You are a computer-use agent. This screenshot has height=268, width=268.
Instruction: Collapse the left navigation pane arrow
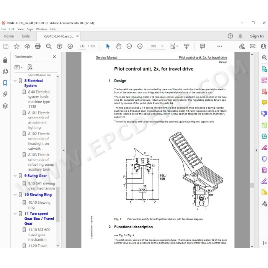[64, 150]
